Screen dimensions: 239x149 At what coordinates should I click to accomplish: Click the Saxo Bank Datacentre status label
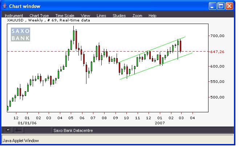[x=73, y=130]
